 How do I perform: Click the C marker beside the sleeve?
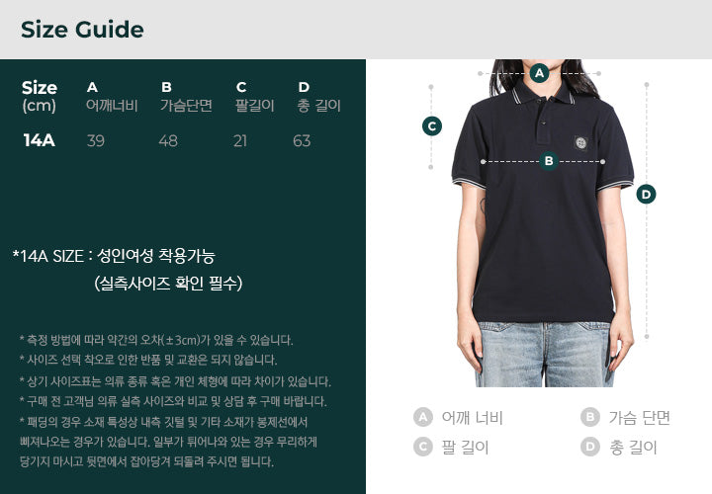click(x=432, y=126)
